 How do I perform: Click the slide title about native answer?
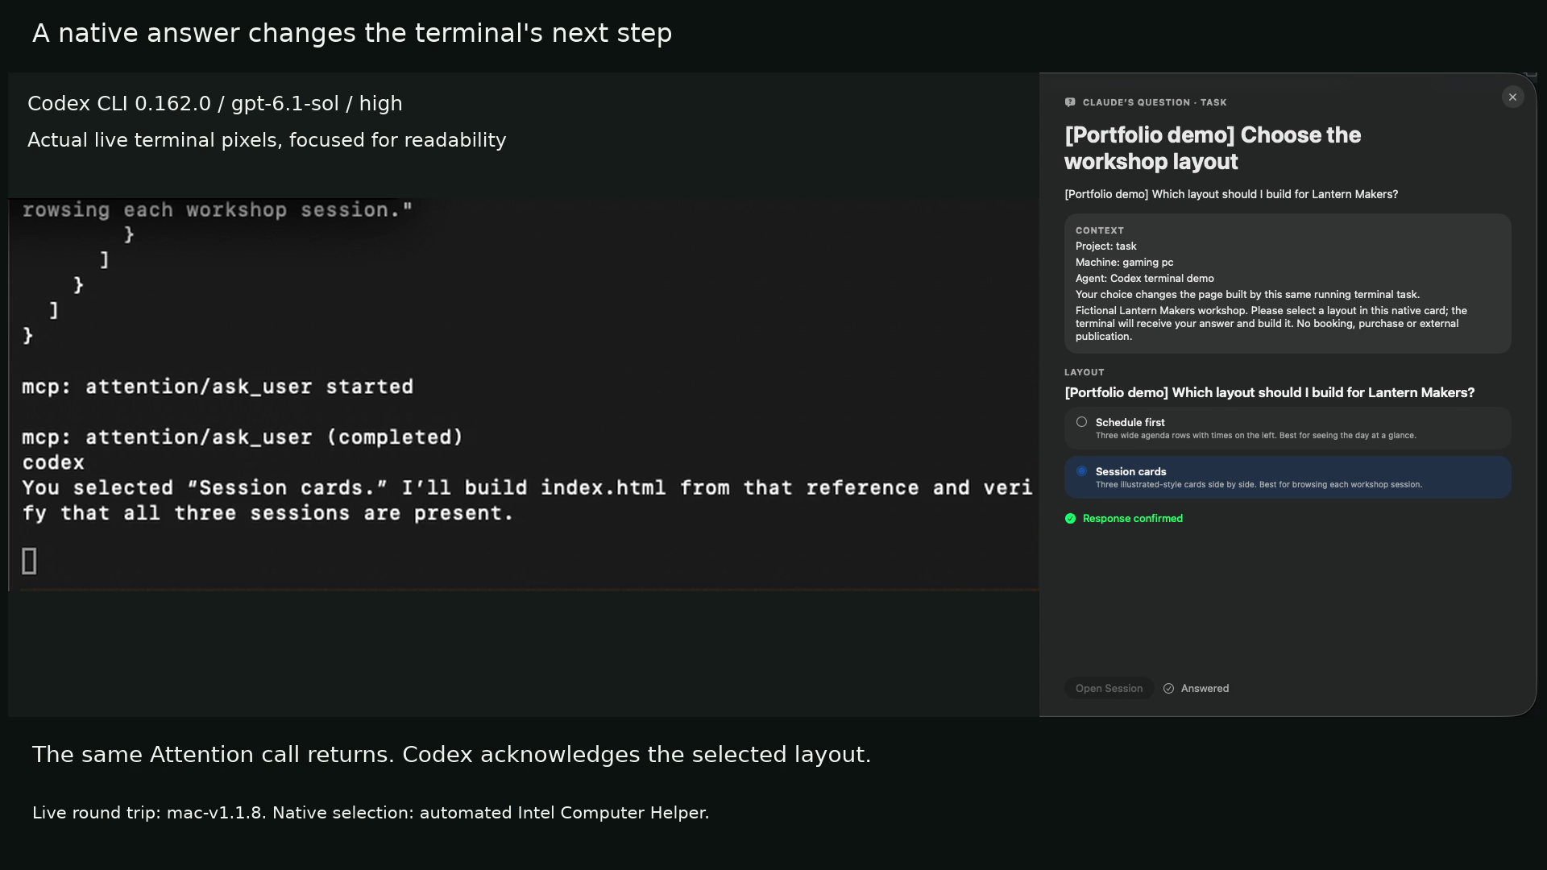[352, 33]
